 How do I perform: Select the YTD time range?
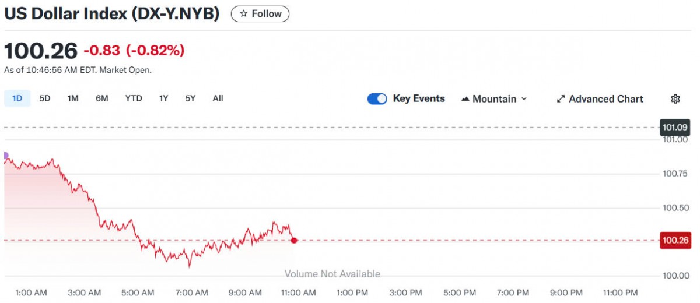tap(134, 98)
